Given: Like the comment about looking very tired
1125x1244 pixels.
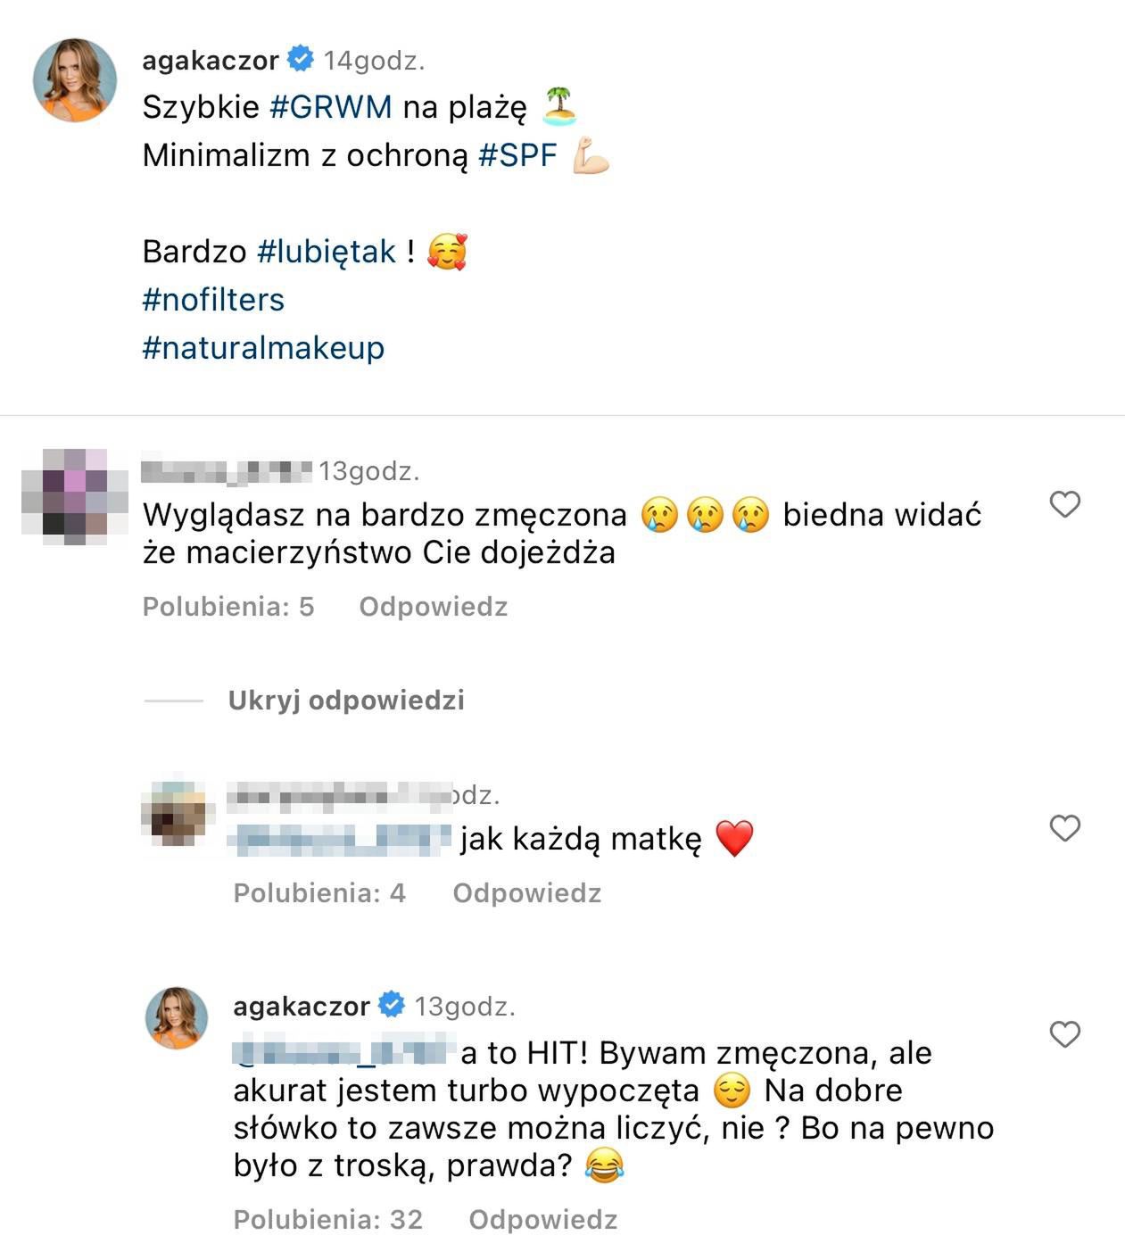Looking at the screenshot, I should pos(1064,504).
